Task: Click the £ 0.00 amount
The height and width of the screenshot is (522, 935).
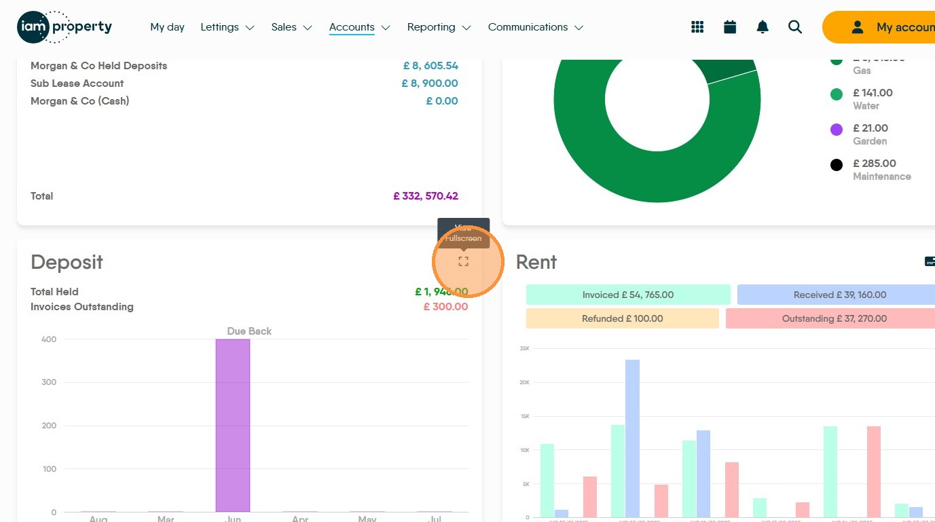Action: click(442, 101)
